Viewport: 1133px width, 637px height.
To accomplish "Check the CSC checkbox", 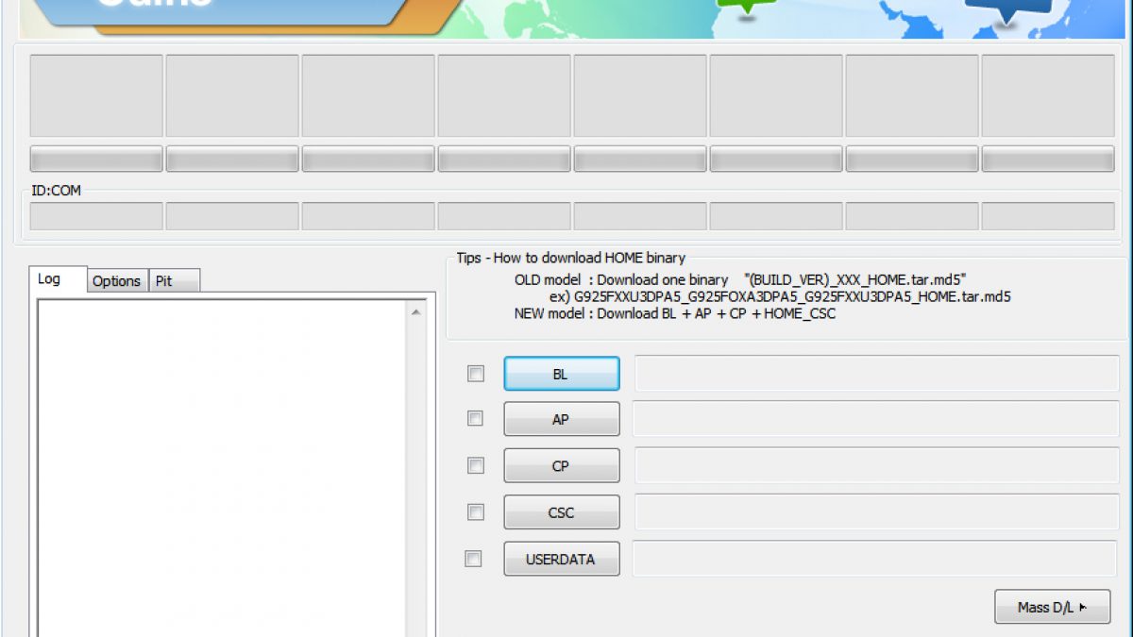I will pos(476,511).
